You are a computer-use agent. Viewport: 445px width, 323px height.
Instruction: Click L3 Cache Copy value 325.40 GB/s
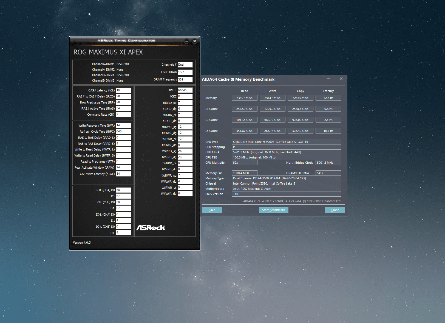tap(301, 131)
